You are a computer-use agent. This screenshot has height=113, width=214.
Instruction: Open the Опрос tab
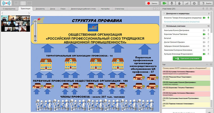(x=63, y=9)
